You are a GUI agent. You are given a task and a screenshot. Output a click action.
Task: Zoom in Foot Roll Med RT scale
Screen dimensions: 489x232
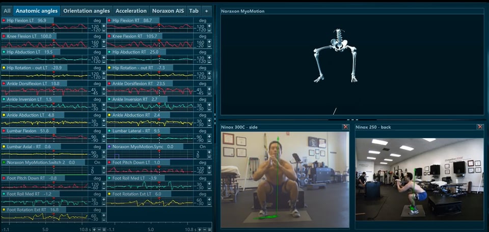(x=103, y=199)
